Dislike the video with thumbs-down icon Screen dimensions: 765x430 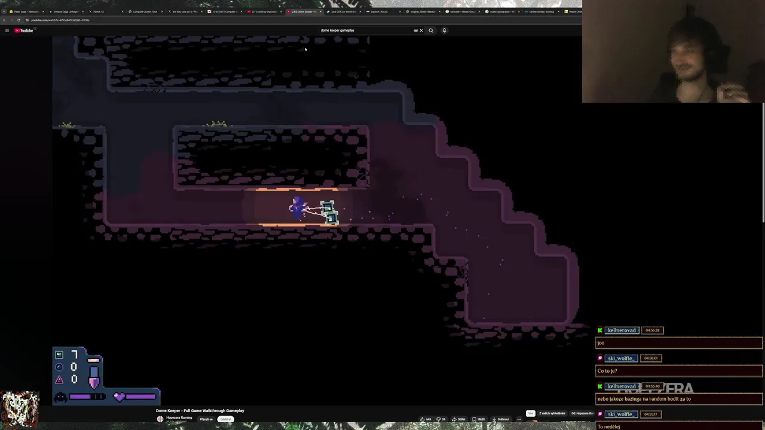[x=440, y=419]
